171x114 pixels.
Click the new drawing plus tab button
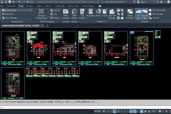click(x=47, y=26)
